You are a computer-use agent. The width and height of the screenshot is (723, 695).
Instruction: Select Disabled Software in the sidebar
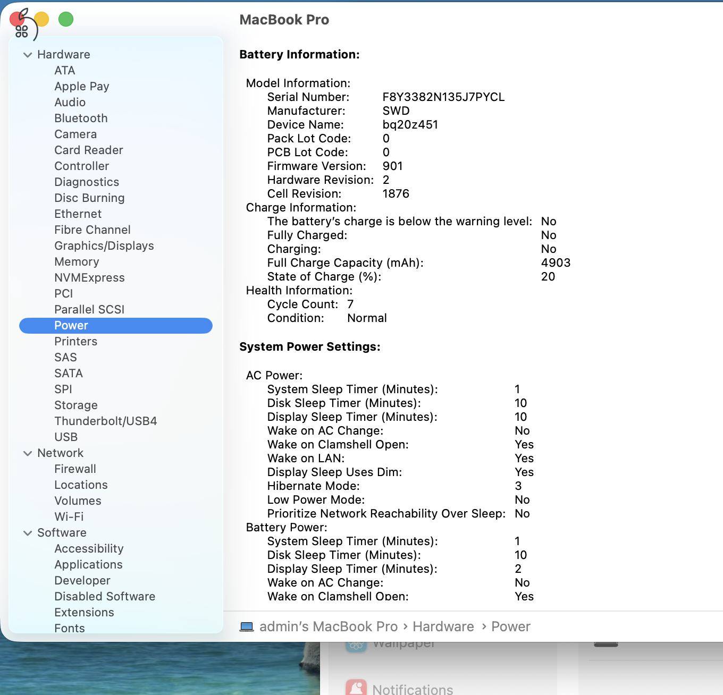coord(105,597)
